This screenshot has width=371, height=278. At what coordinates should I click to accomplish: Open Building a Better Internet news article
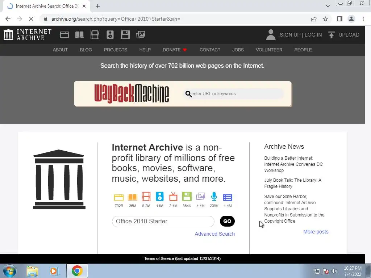click(293, 164)
